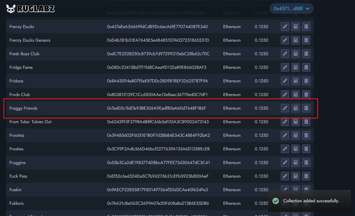This screenshot has width=355, height=216.
Task: Edit the Frenzy Ducks collection
Action: [285, 27]
